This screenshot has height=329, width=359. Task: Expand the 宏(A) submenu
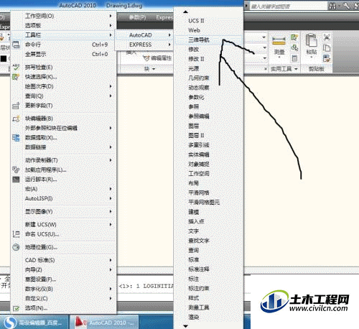pos(64,189)
